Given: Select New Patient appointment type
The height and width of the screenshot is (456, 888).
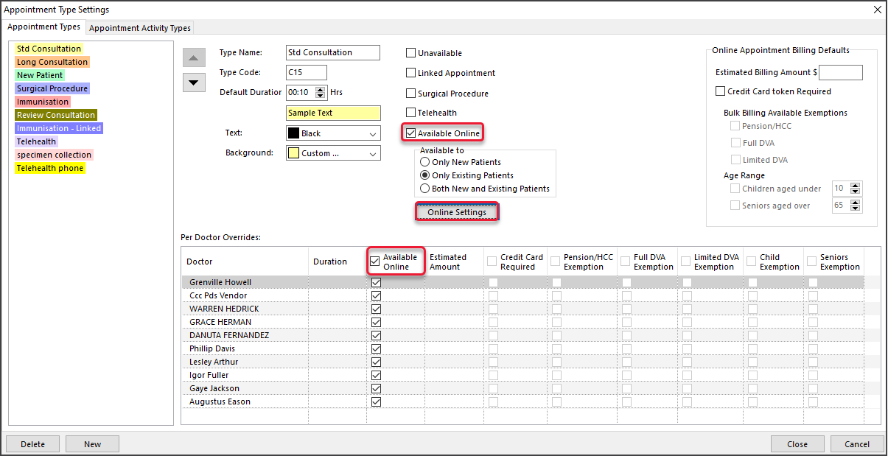Looking at the screenshot, I should (40, 75).
